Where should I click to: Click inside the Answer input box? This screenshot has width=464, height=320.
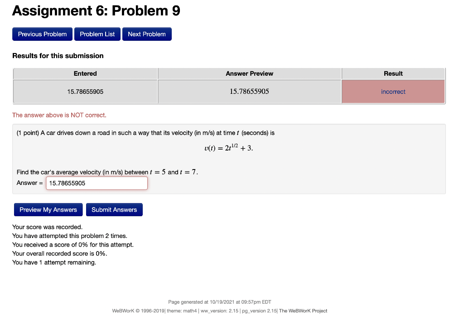click(97, 183)
